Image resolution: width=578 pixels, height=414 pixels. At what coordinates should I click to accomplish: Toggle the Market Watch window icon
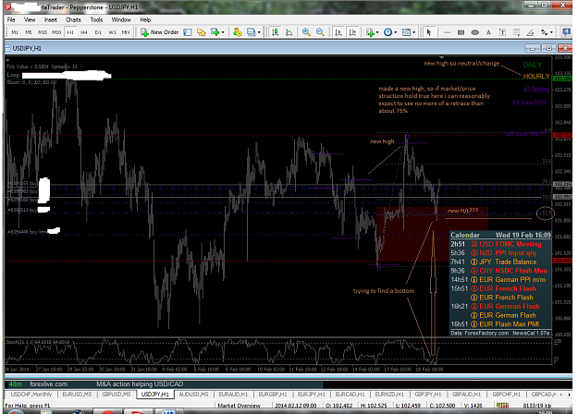coord(188,32)
